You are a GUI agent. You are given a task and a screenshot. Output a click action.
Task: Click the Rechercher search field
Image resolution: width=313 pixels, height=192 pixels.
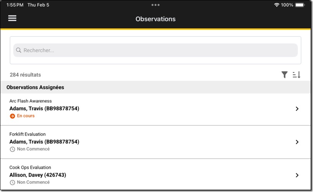155,50
